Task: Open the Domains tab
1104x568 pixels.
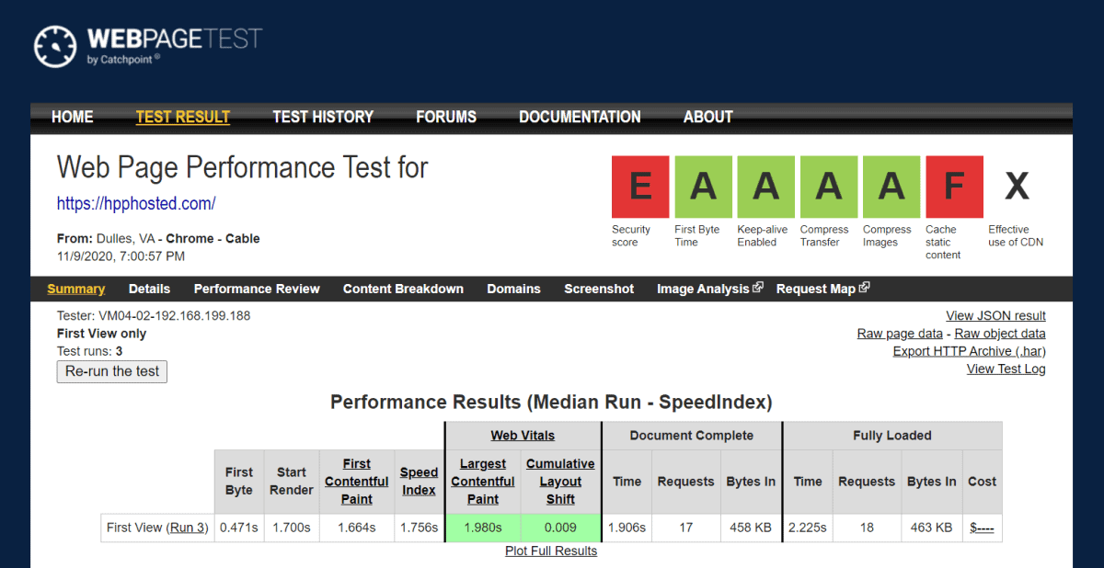Action: coord(513,289)
